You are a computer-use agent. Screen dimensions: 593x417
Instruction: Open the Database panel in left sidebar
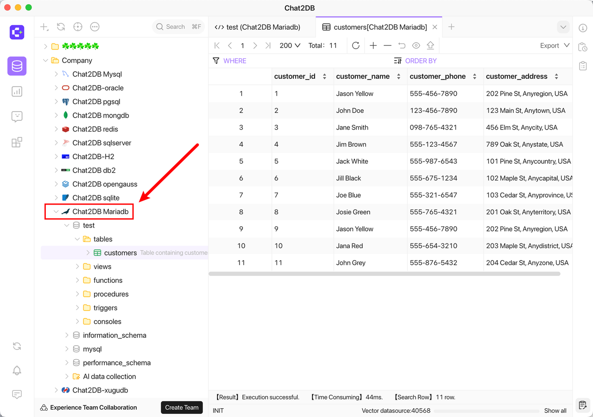pos(17,66)
